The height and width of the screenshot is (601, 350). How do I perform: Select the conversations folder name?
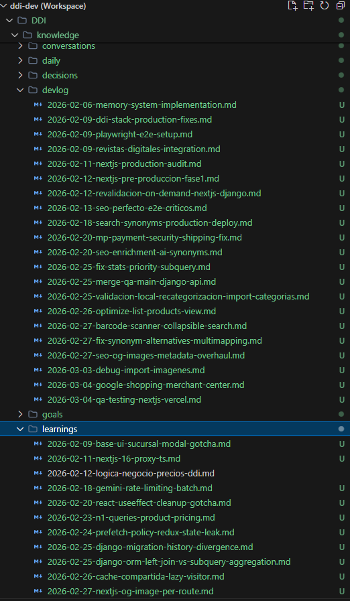click(68, 46)
